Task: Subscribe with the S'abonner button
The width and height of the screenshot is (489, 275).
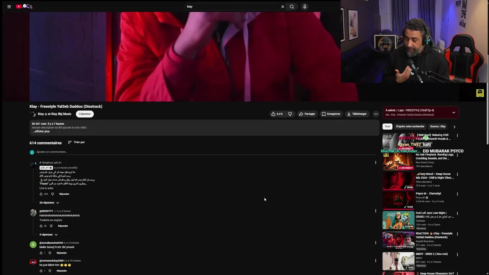Action: tap(85, 114)
